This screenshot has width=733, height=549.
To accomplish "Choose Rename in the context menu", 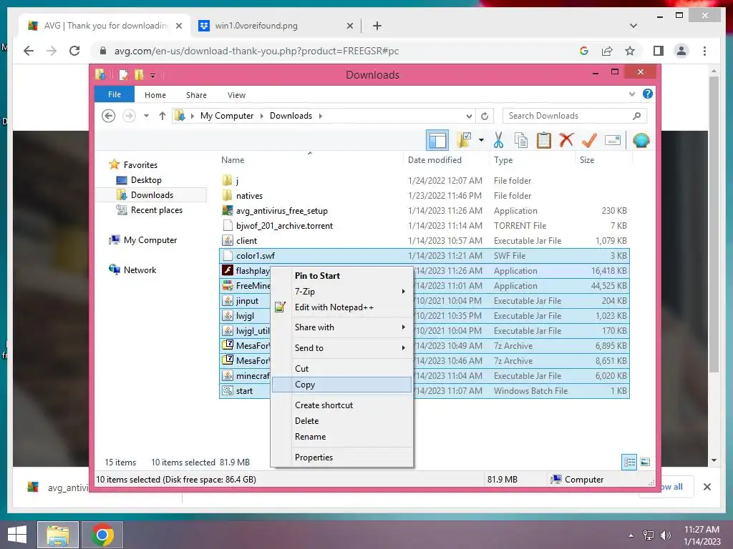I will point(341,437).
